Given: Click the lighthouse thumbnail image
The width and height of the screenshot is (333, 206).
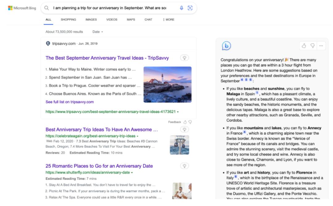Looking at the screenshot, I should click(167, 84).
